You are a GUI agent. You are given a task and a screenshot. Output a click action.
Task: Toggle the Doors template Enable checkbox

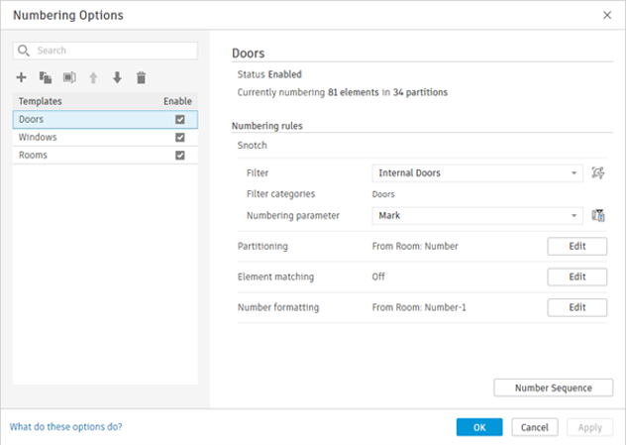pos(179,119)
